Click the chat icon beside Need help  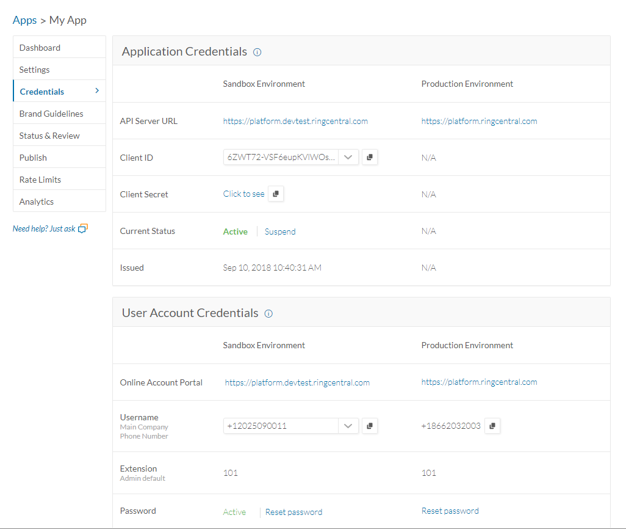(x=83, y=228)
